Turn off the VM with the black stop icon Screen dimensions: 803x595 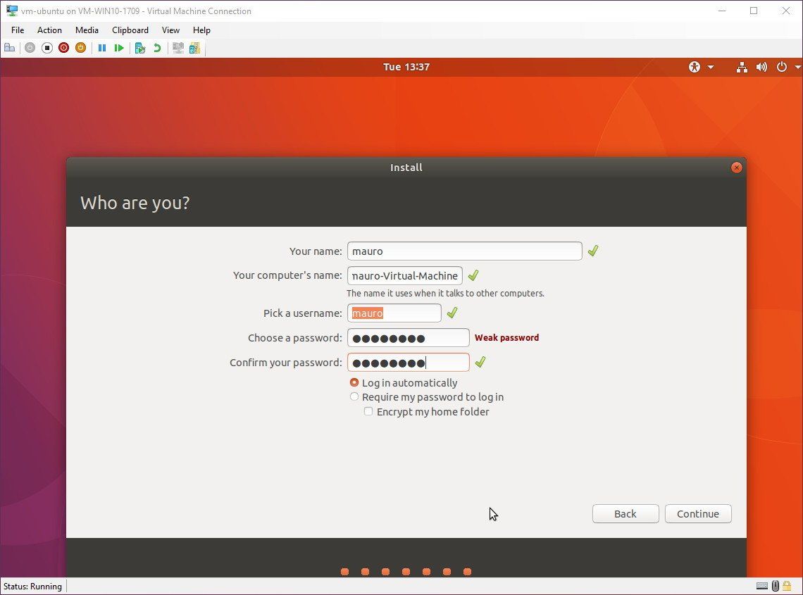click(x=47, y=48)
